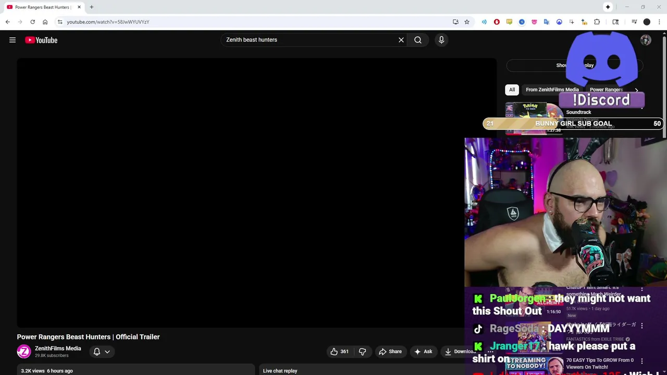
Task: Open options for the ChatGPT isn't Smart video
Action: click(642, 288)
